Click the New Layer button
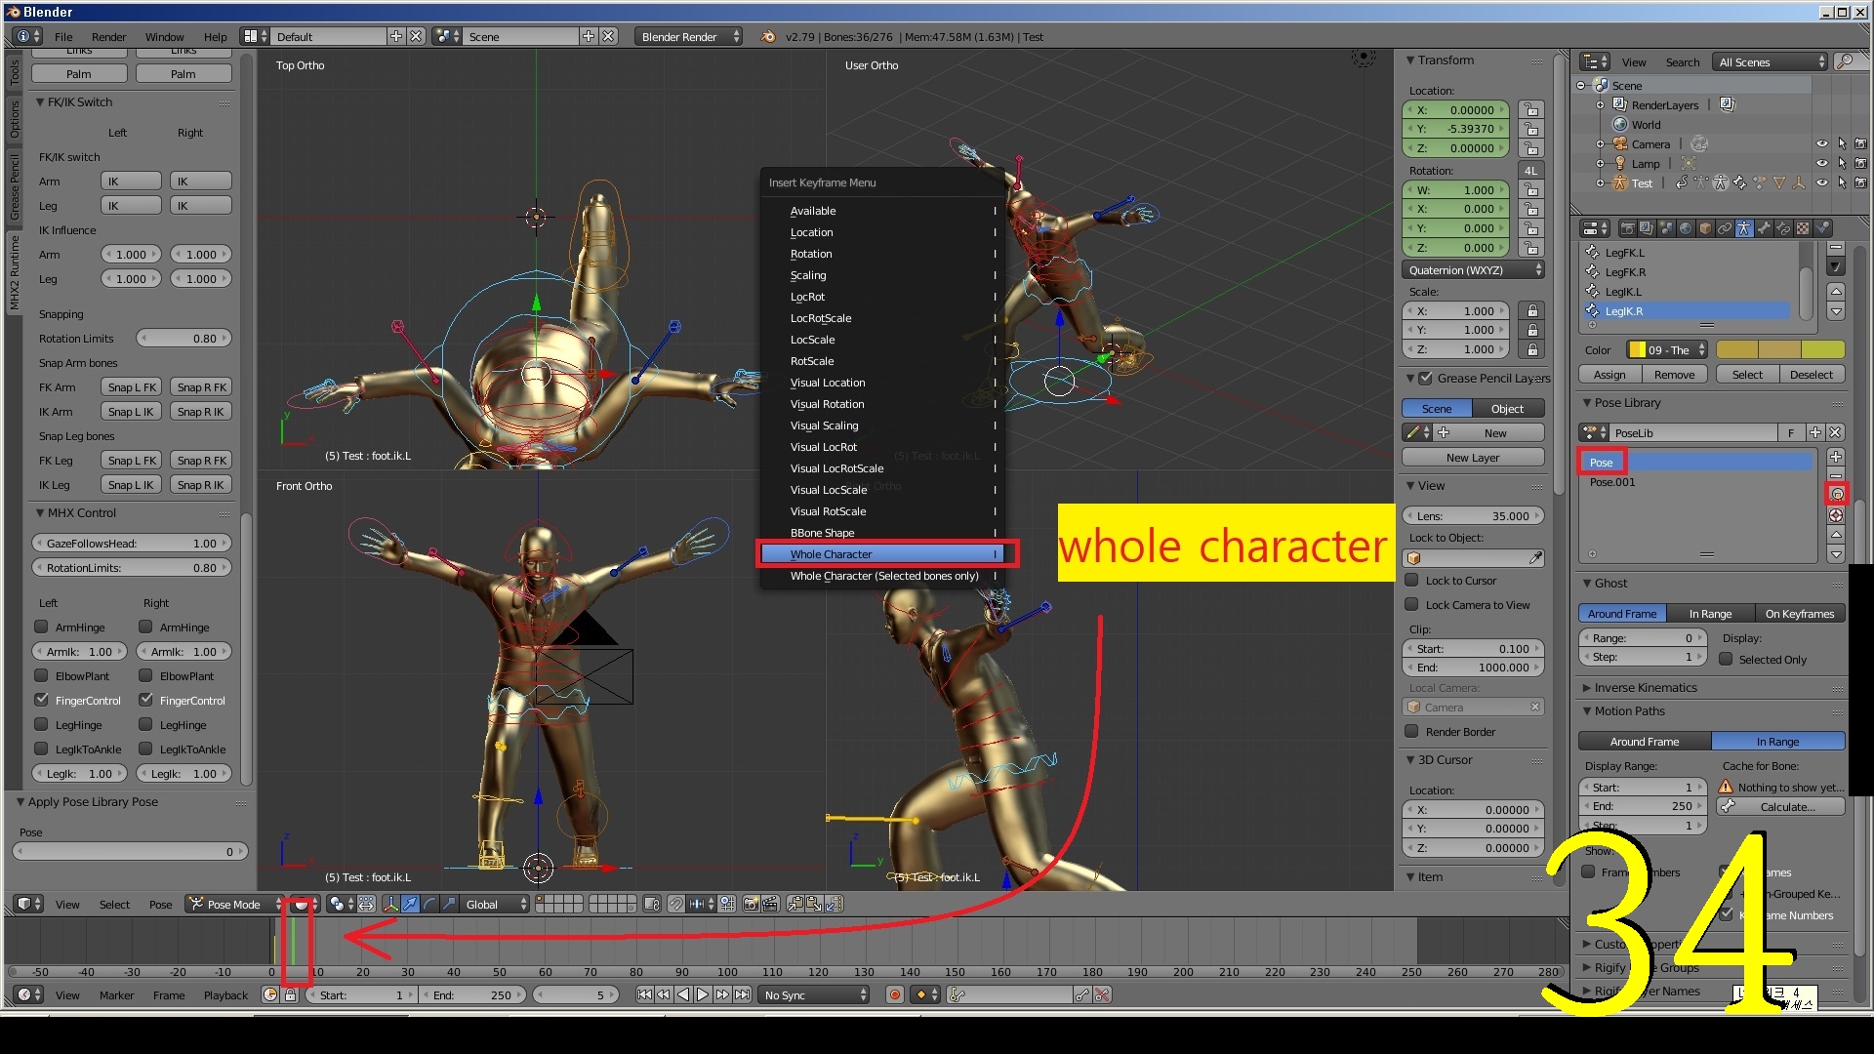 click(1473, 457)
